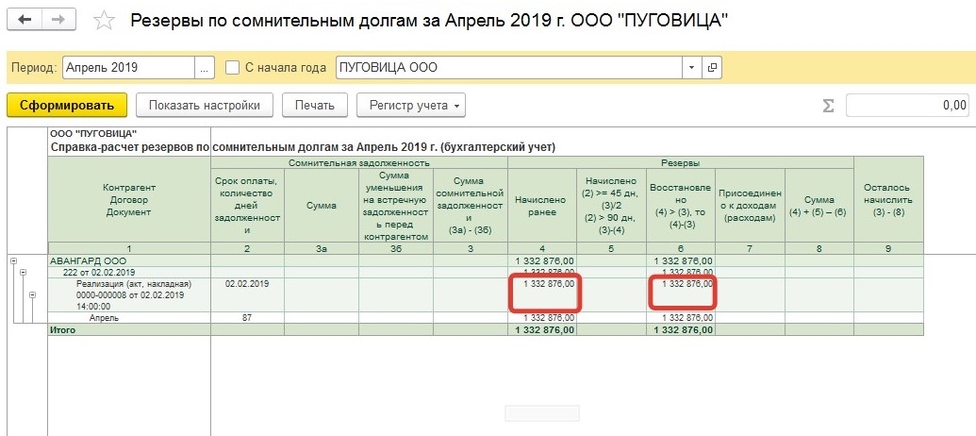Click the forward navigation arrow
Image resolution: width=976 pixels, height=436 pixels.
(59, 20)
